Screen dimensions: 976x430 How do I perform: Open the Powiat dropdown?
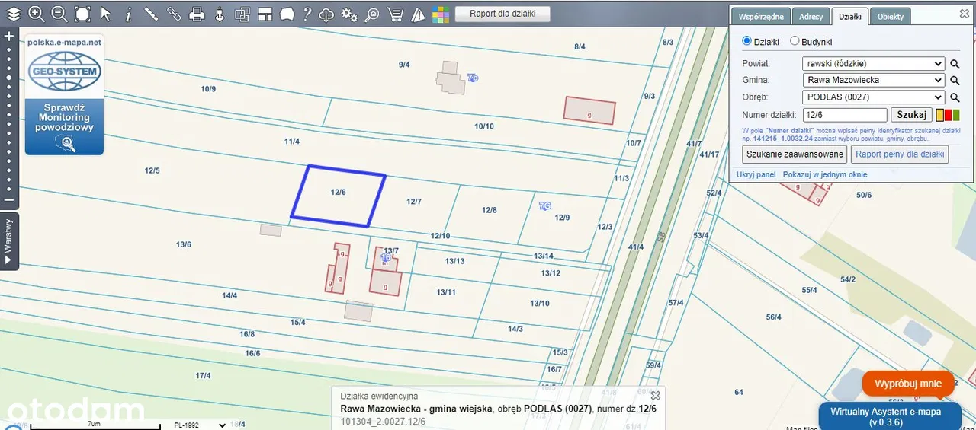pos(873,64)
